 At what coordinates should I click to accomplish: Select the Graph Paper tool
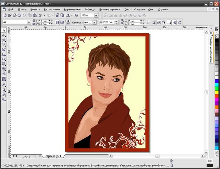pyautogui.click(x=4, y=64)
